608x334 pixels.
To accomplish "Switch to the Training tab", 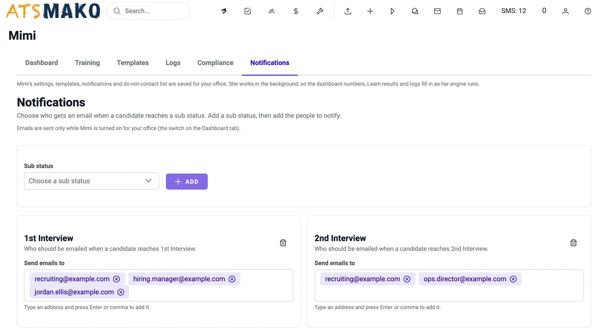I will pos(87,63).
